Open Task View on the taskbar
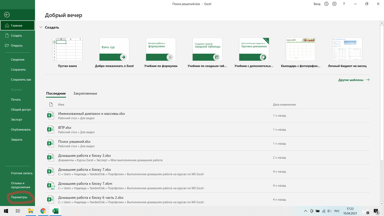This screenshot has width=384, height=216. (18, 211)
